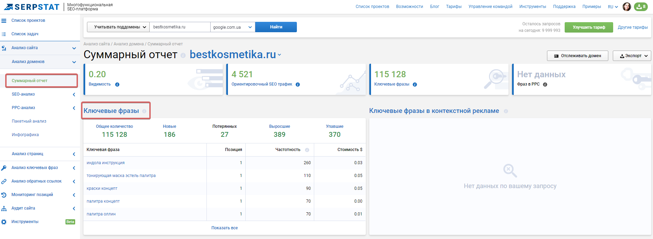653x239 pixels.
Task: Click the domain input field bestkosmetika.ru
Action: click(180, 27)
